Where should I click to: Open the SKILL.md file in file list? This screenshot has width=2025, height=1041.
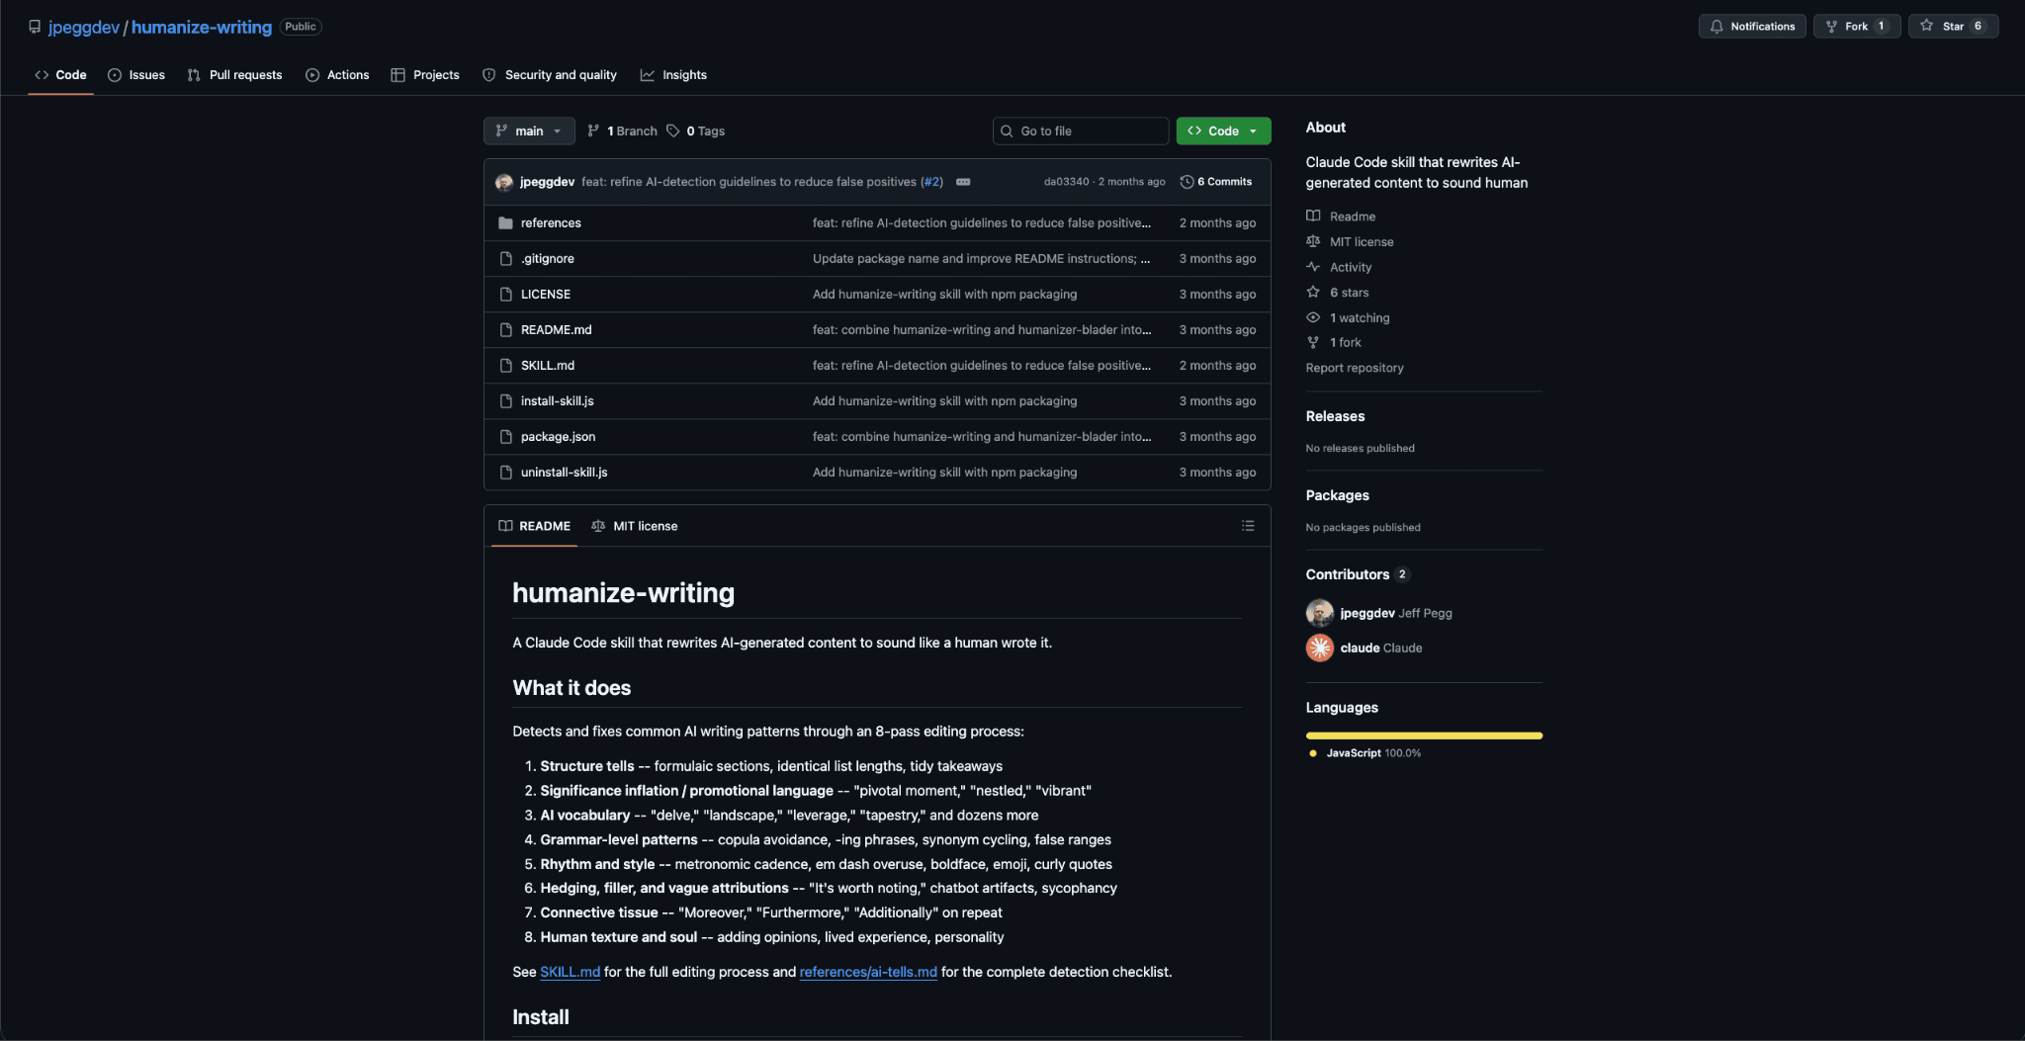click(547, 366)
